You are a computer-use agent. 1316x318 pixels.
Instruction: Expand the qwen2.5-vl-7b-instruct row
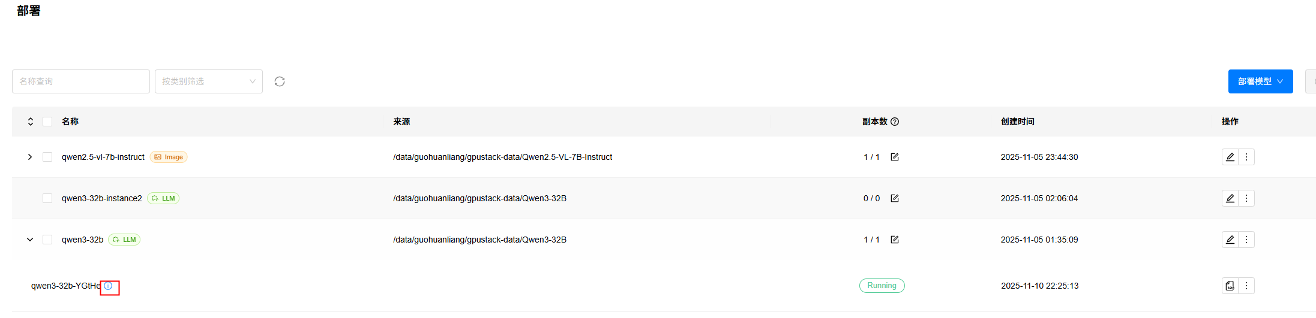(x=30, y=157)
